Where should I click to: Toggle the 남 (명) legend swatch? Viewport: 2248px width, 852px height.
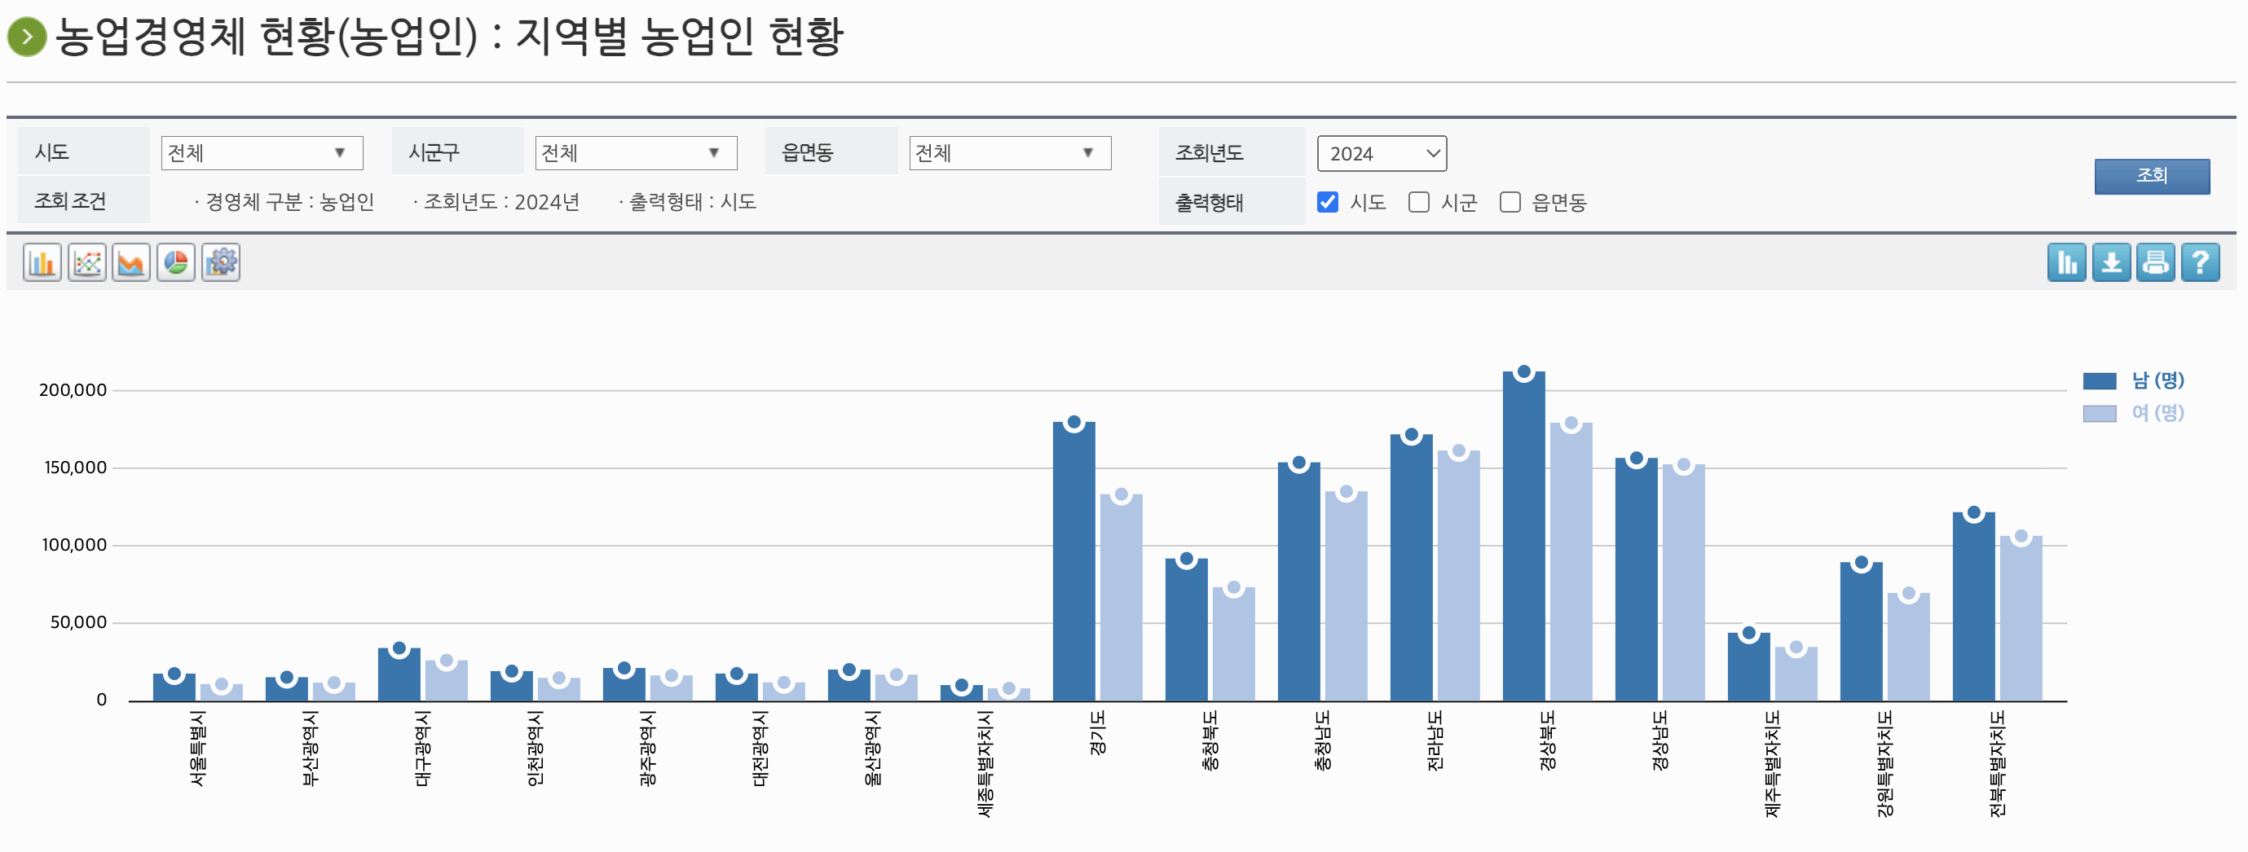[x=2100, y=381]
